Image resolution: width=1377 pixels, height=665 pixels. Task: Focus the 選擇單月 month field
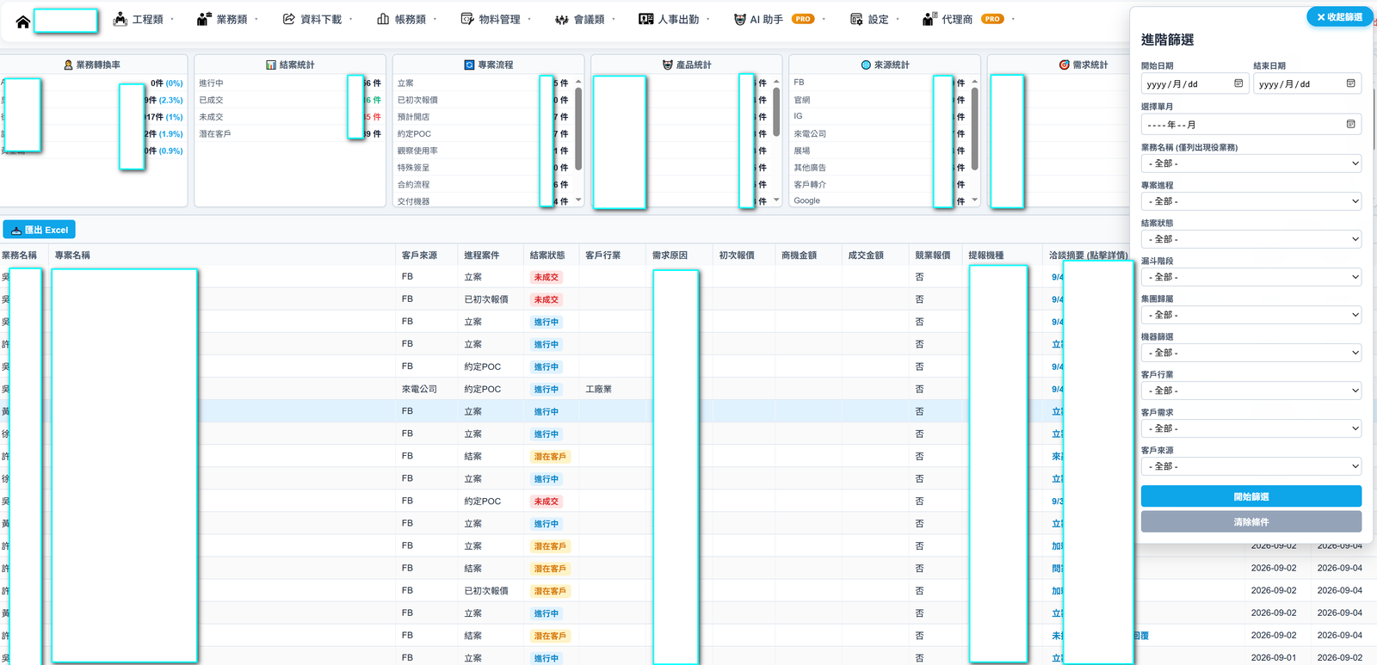point(1251,125)
